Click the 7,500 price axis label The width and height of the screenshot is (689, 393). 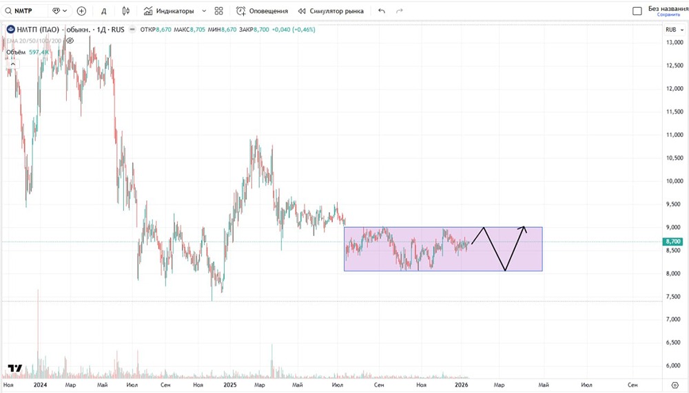675,297
